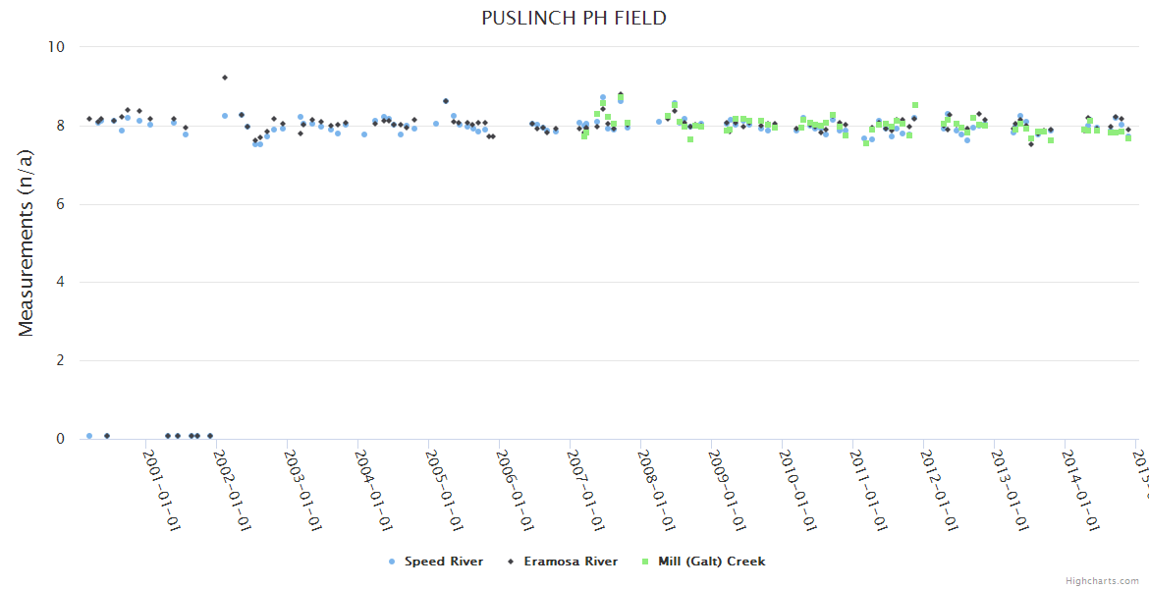Toggle Mill (Galt) Creek series legend label
The image size is (1149, 589).
click(711, 562)
